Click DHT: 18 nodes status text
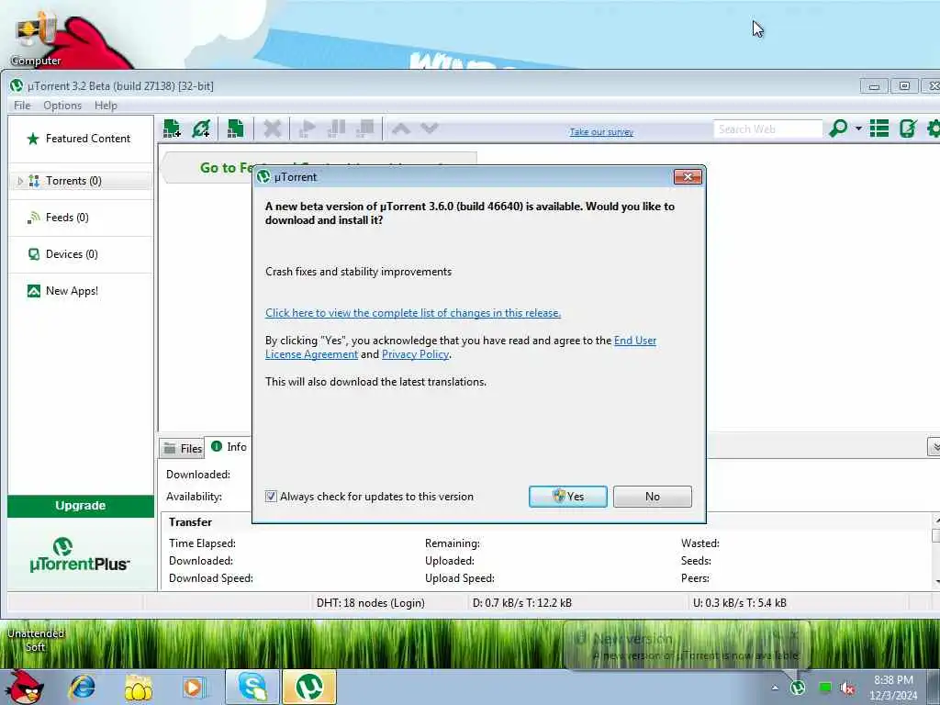Screen dimensions: 940x705 (371, 603)
